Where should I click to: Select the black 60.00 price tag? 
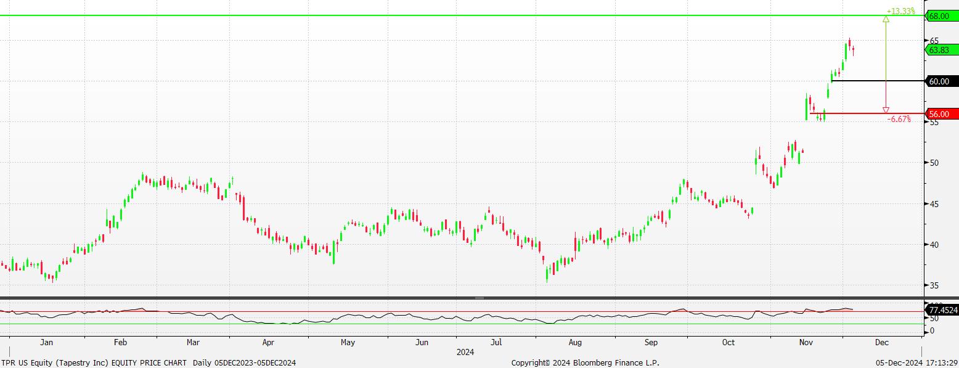pyautogui.click(x=941, y=81)
